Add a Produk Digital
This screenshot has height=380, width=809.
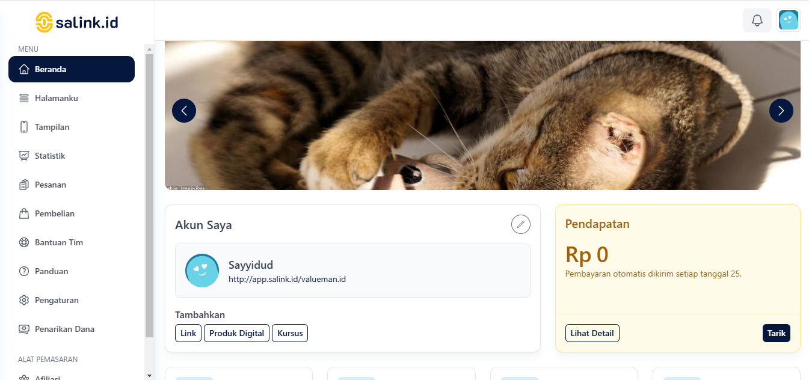pos(236,333)
